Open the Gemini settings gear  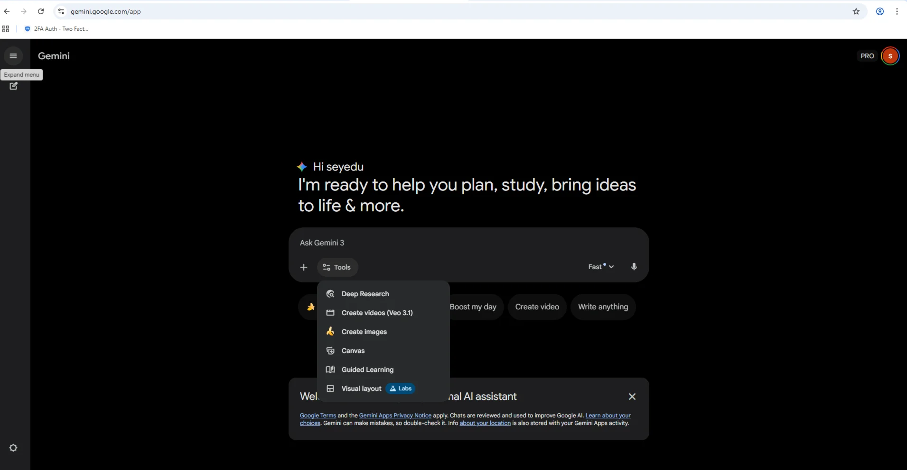point(13,447)
